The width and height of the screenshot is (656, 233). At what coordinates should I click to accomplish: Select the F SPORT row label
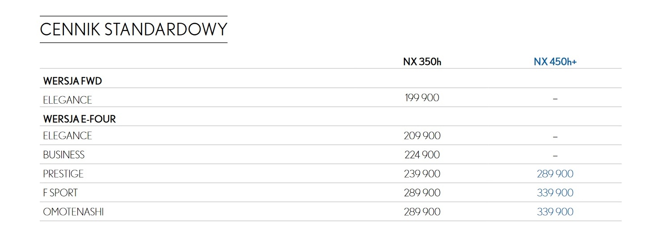point(60,193)
